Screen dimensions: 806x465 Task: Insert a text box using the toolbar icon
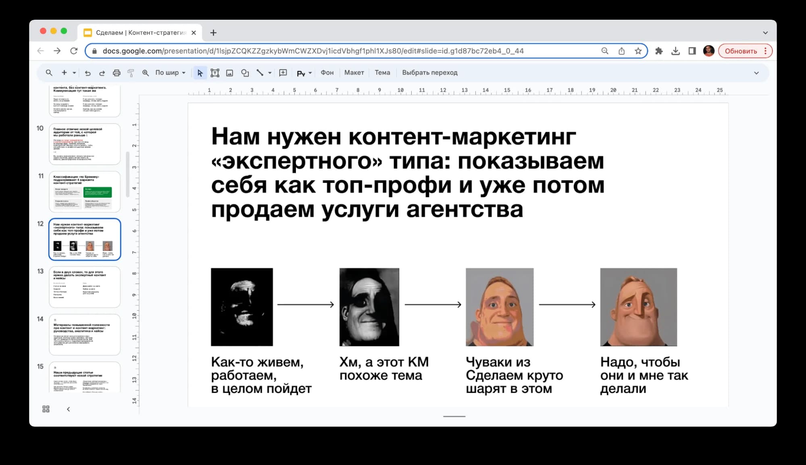[x=215, y=73]
